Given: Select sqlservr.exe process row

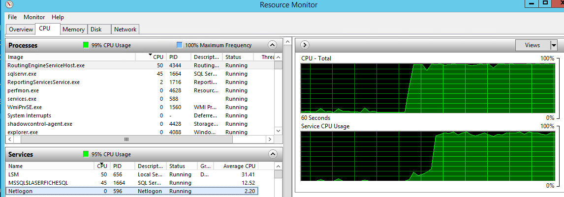Looking at the screenshot, I should (140, 74).
